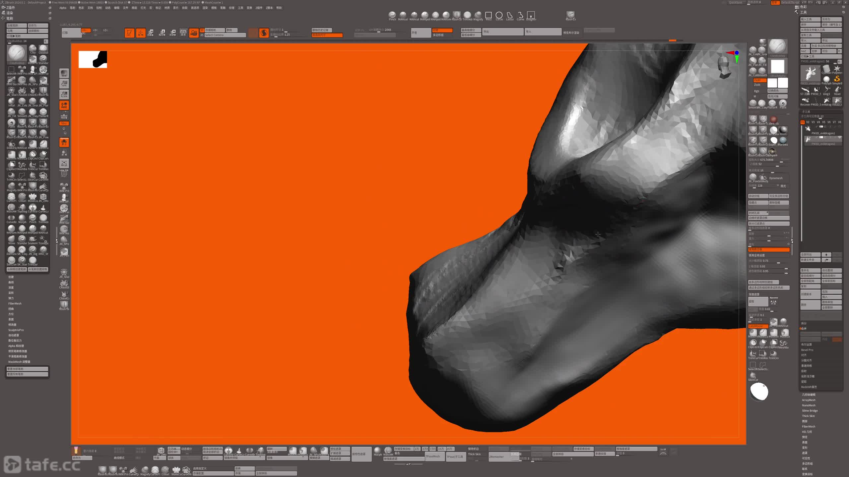Adjust the Z强度 52 slider

[x=769, y=164]
